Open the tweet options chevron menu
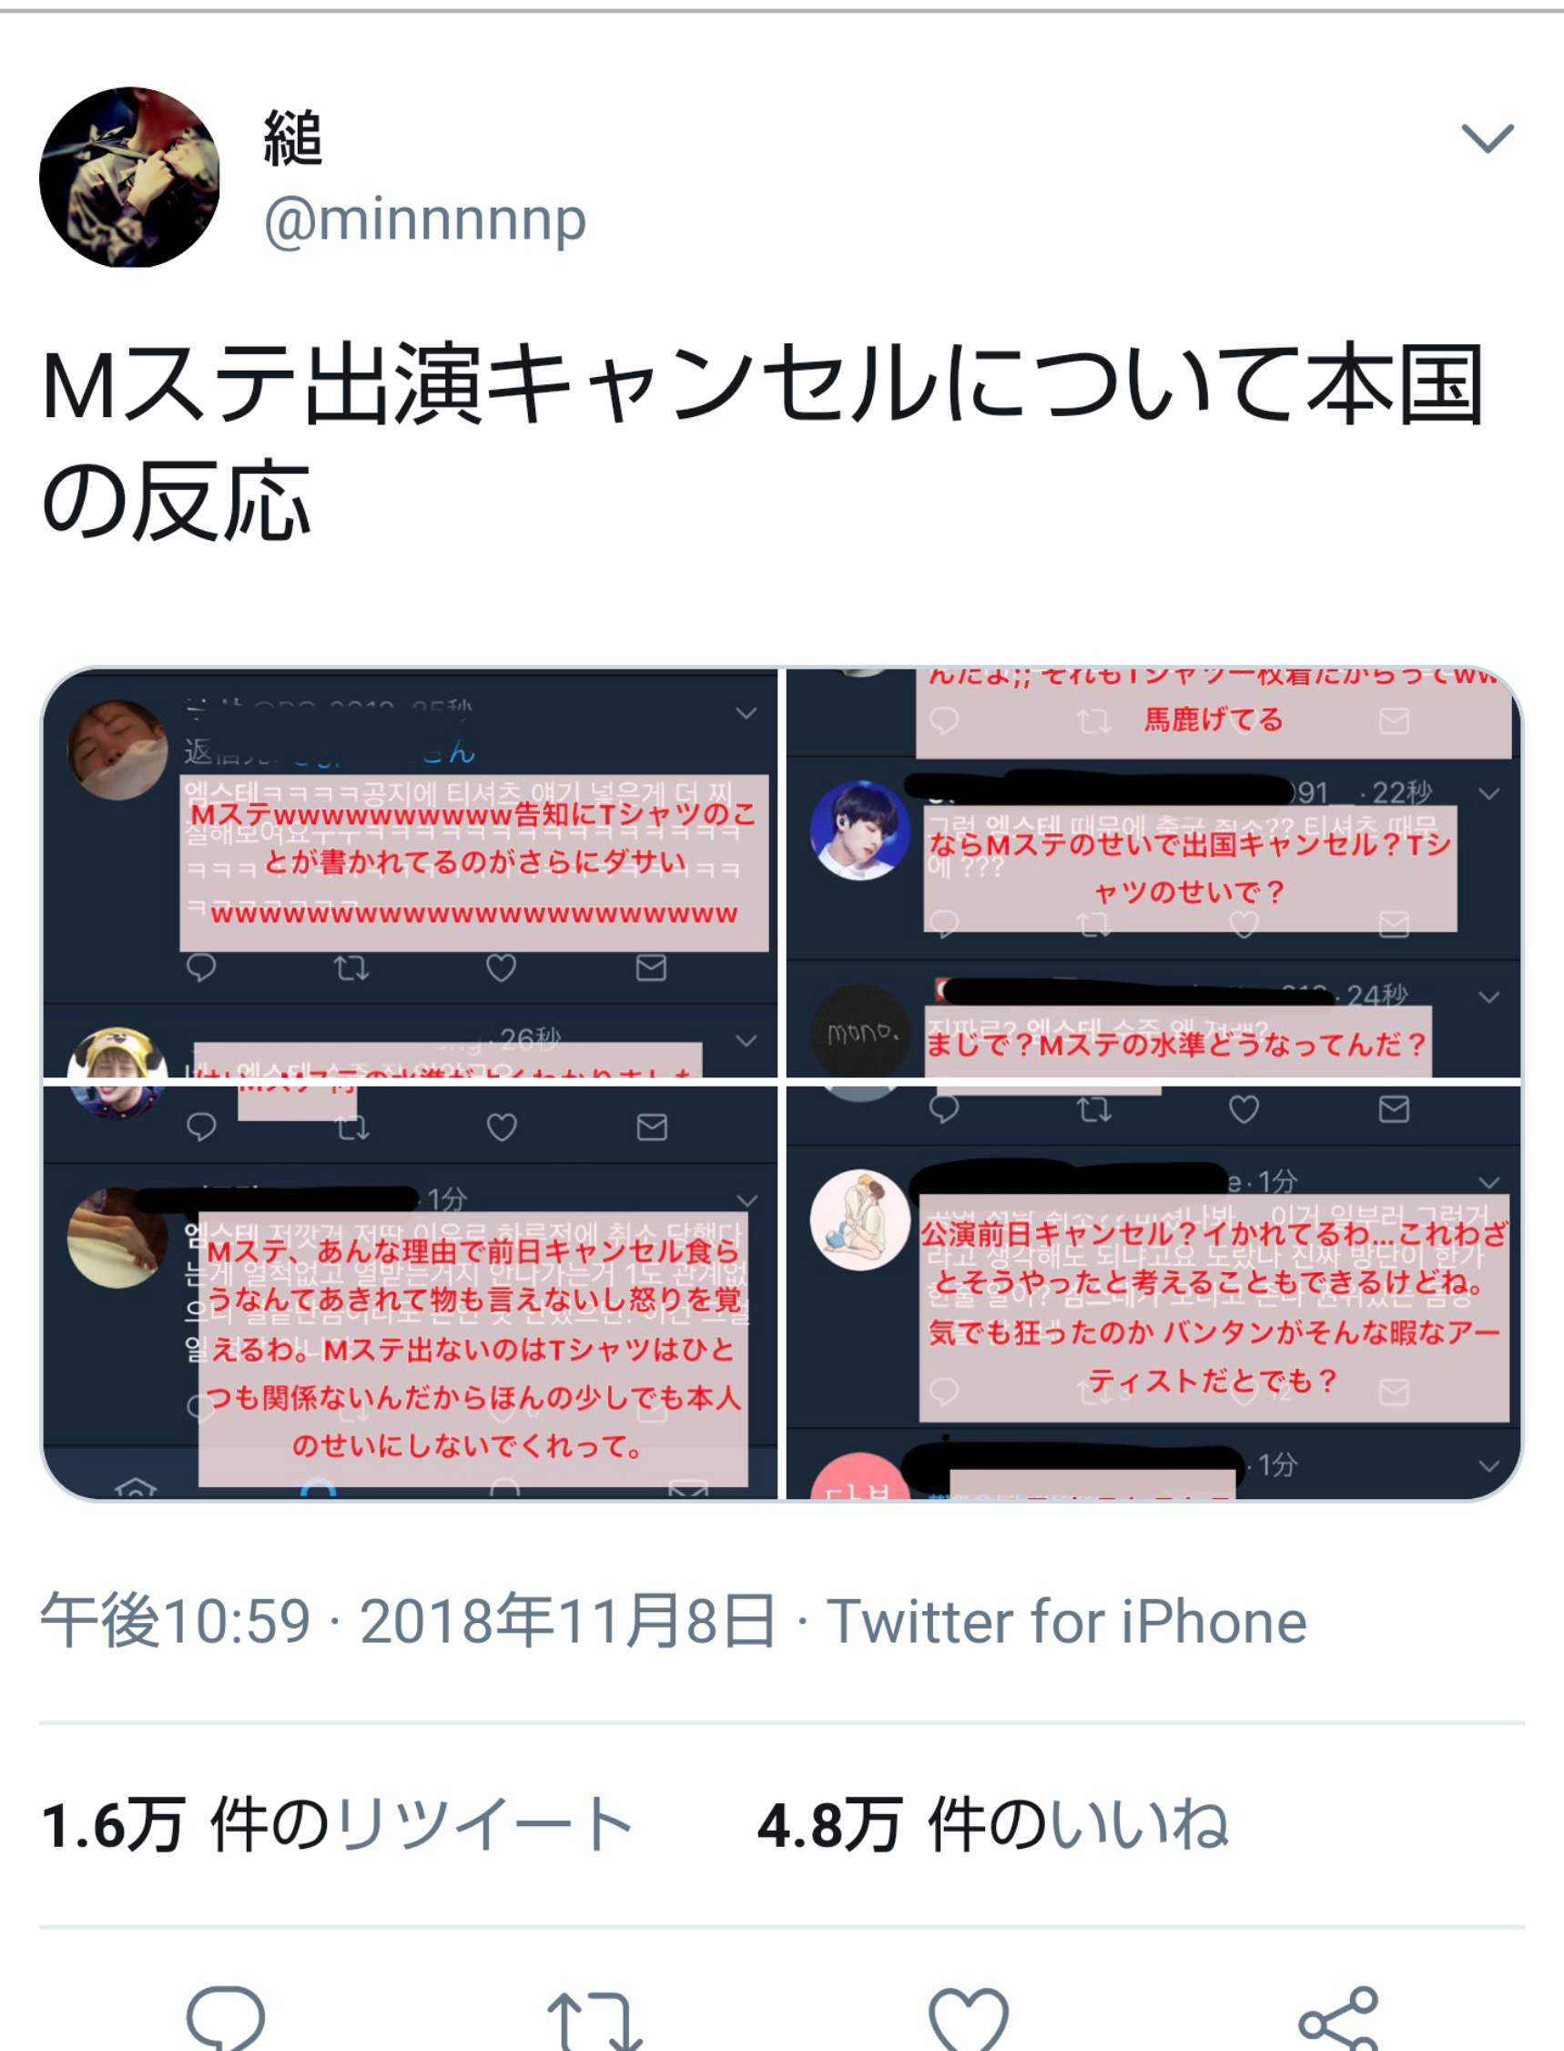Screen dimensions: 1564x2051 (1487, 138)
